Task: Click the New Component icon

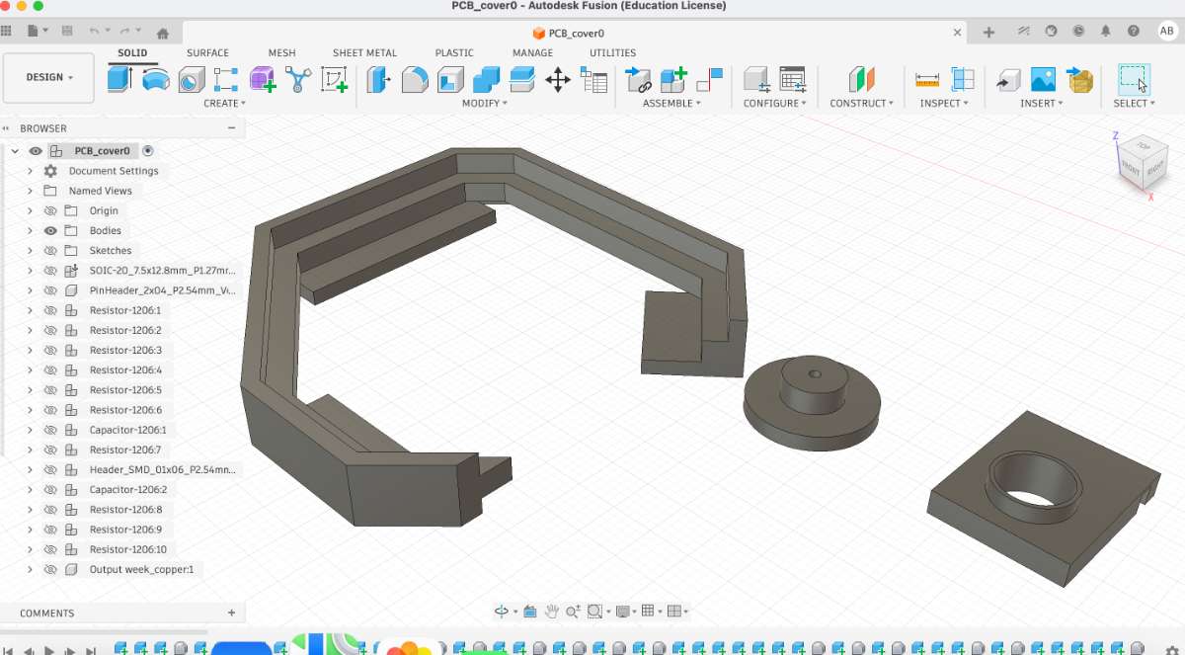Action: point(673,80)
